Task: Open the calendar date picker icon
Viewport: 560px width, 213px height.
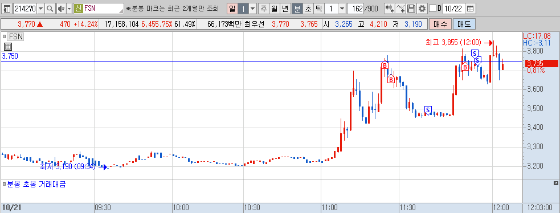Action: click(471, 9)
